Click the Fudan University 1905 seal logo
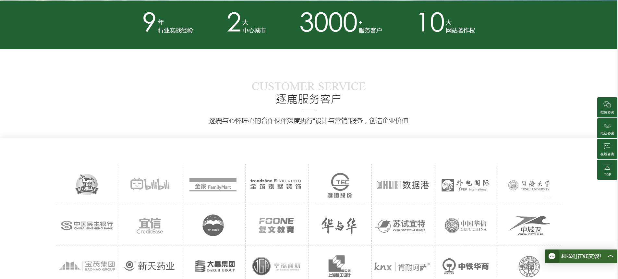618x279 pixels. pos(529,266)
